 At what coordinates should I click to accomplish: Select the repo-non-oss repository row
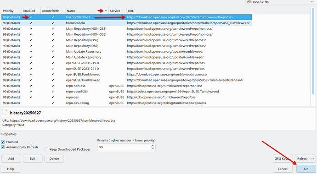pyautogui.click(x=126, y=86)
